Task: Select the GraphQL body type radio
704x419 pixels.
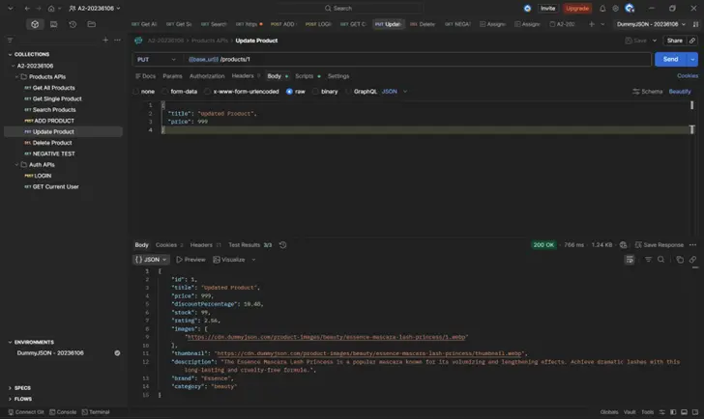Action: [x=348, y=92]
